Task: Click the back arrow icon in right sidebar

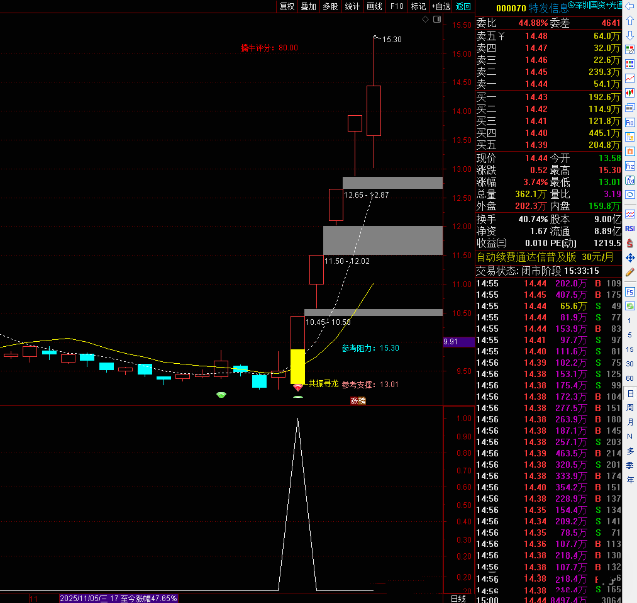Action: (x=629, y=6)
